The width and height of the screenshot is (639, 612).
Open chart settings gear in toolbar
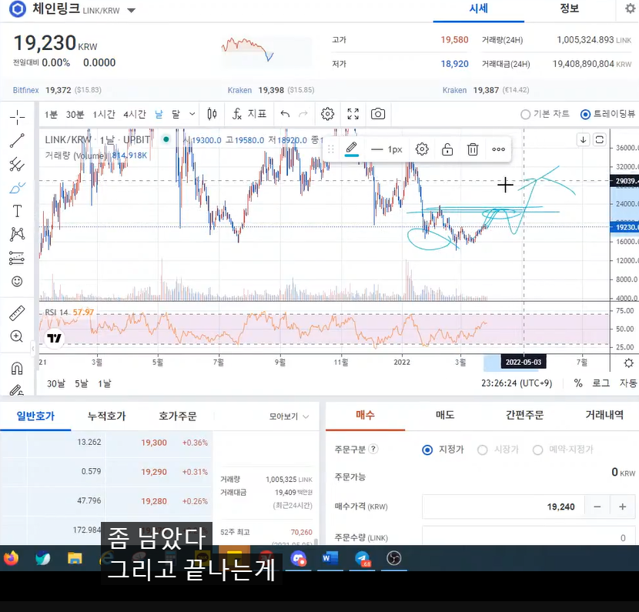point(328,114)
